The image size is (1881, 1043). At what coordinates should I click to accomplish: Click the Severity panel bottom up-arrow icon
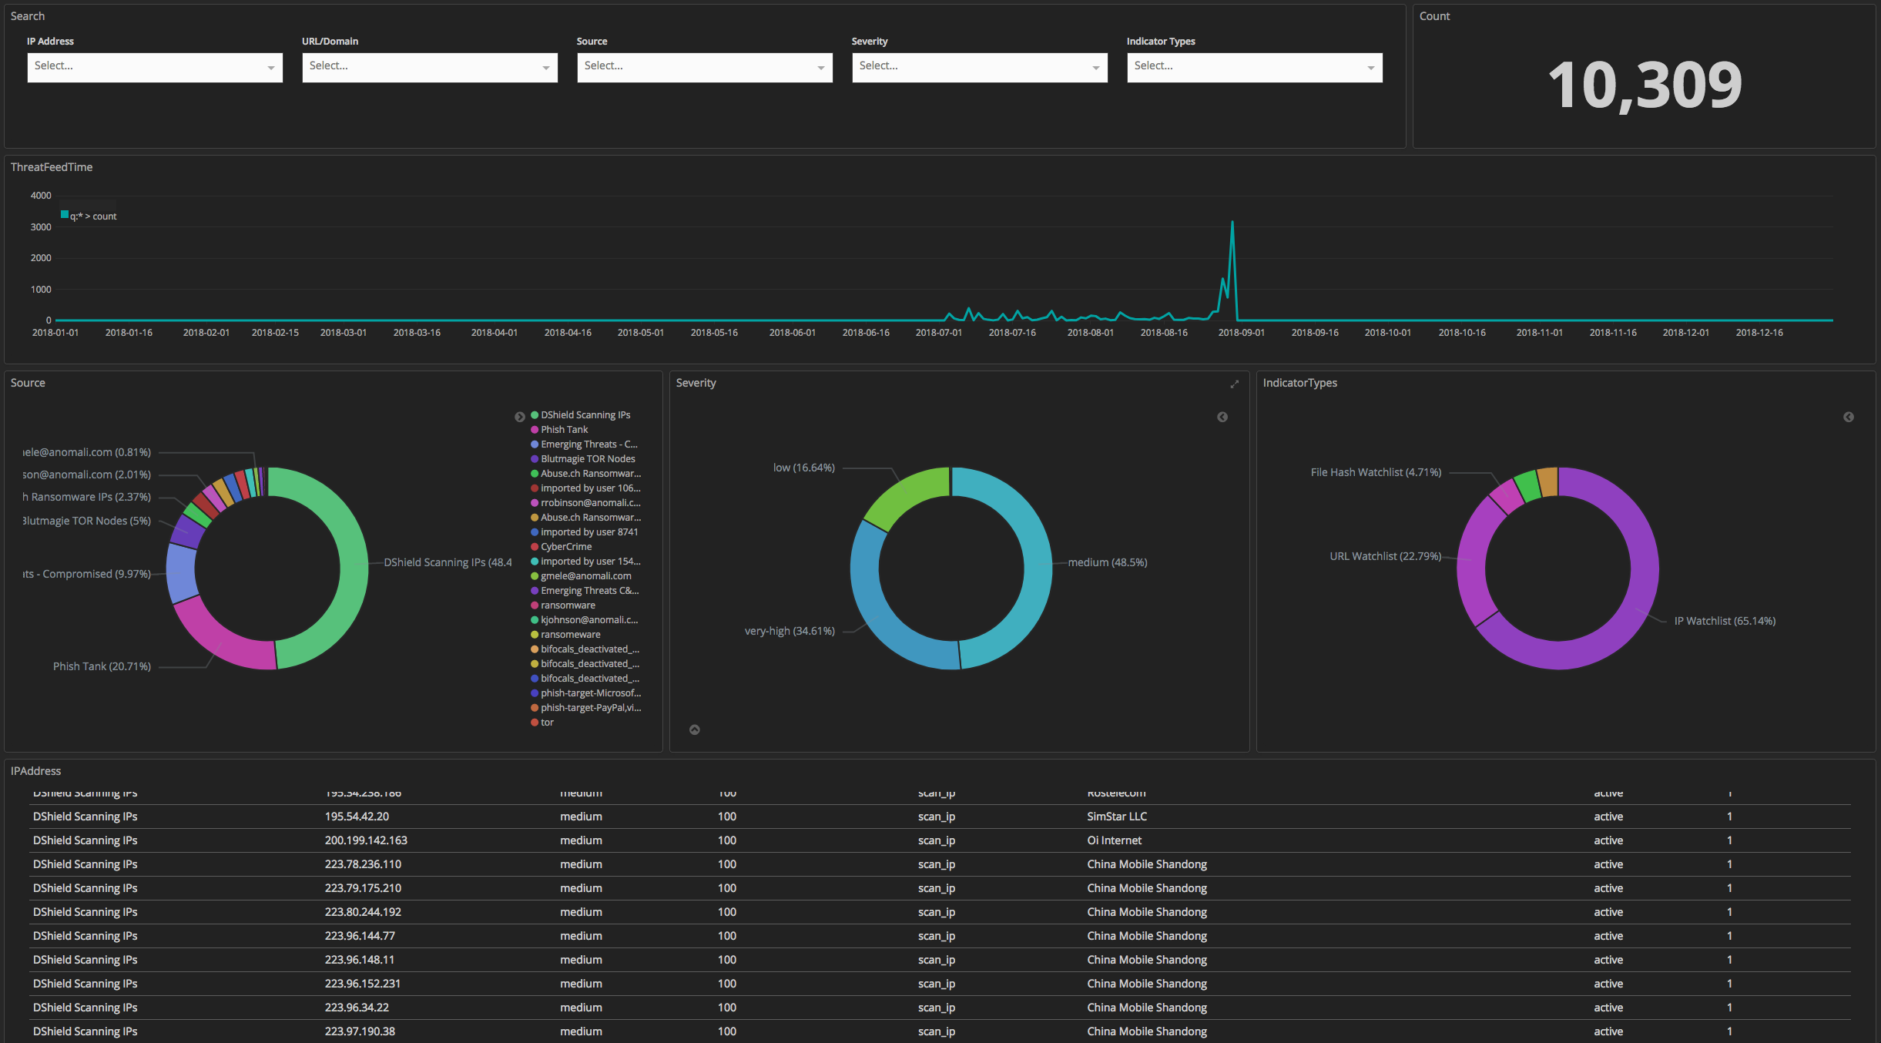point(695,729)
